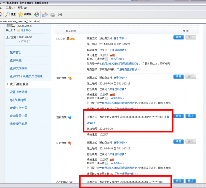206x188 pixels.
Task: Click gray 年 annual icon in QQ会员 row
Action: point(107,59)
